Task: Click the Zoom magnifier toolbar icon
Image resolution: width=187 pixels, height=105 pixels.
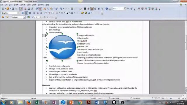Action: 102,9
